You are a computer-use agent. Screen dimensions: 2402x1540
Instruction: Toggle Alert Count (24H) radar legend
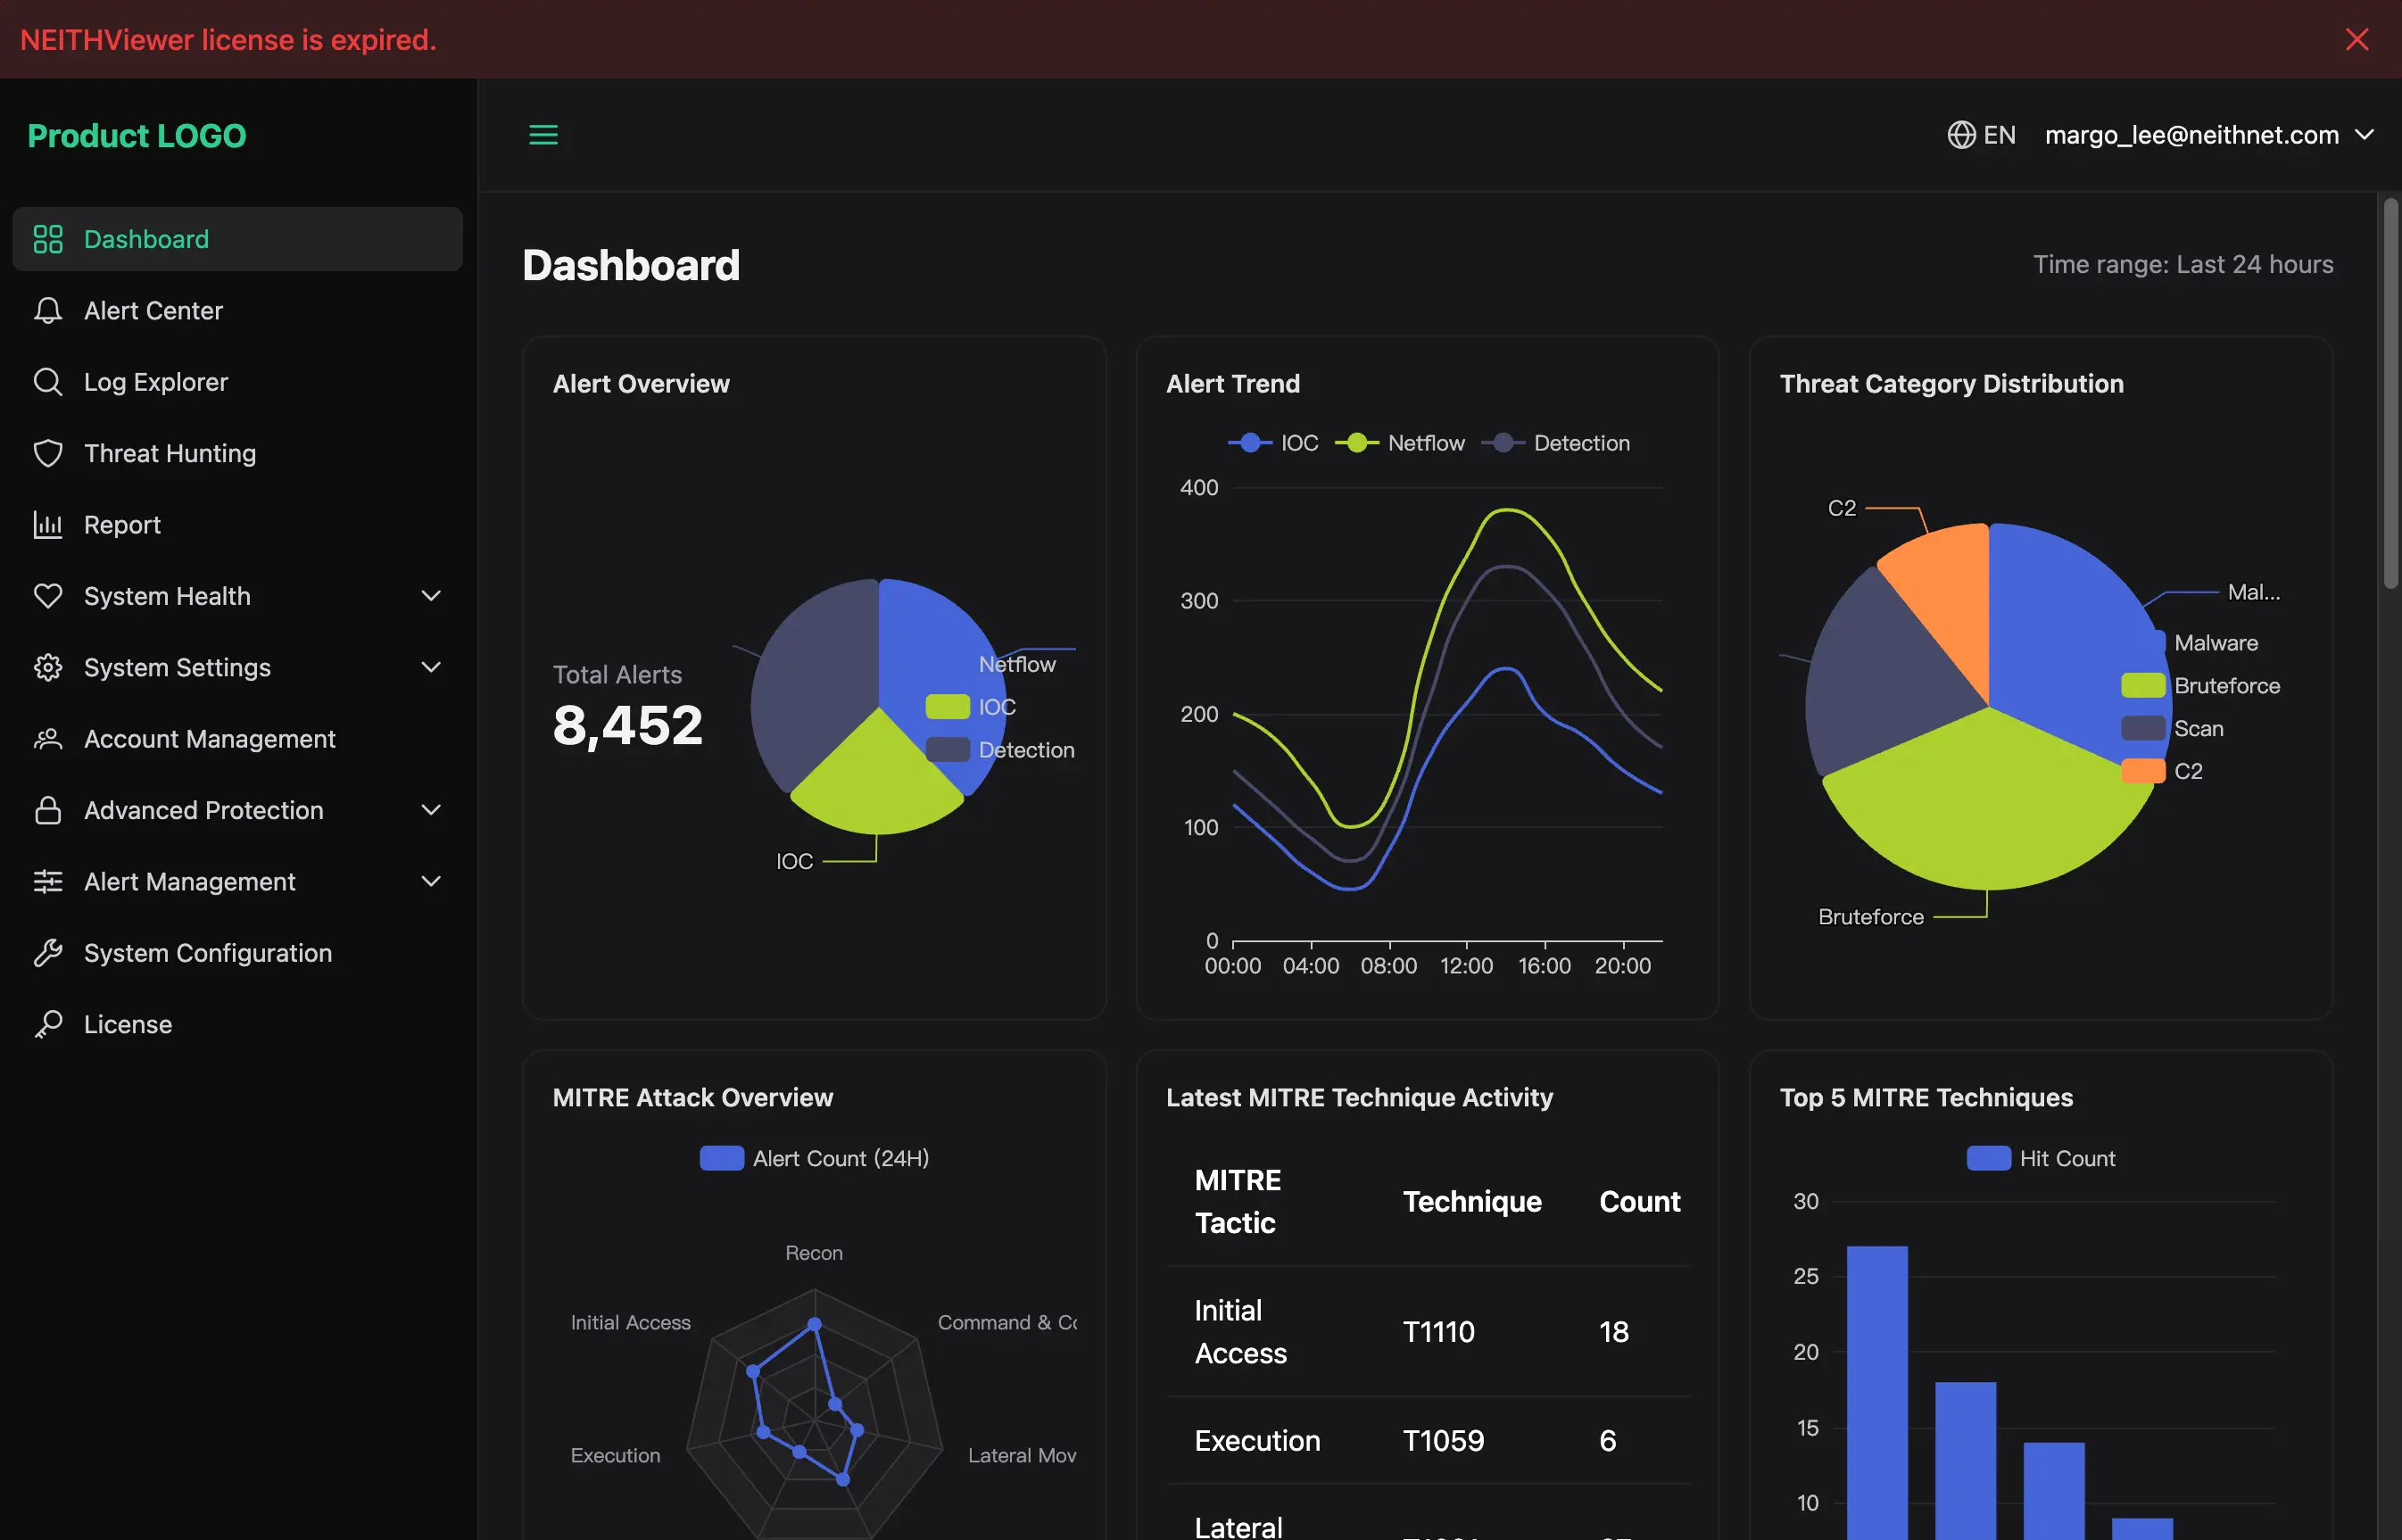[814, 1158]
